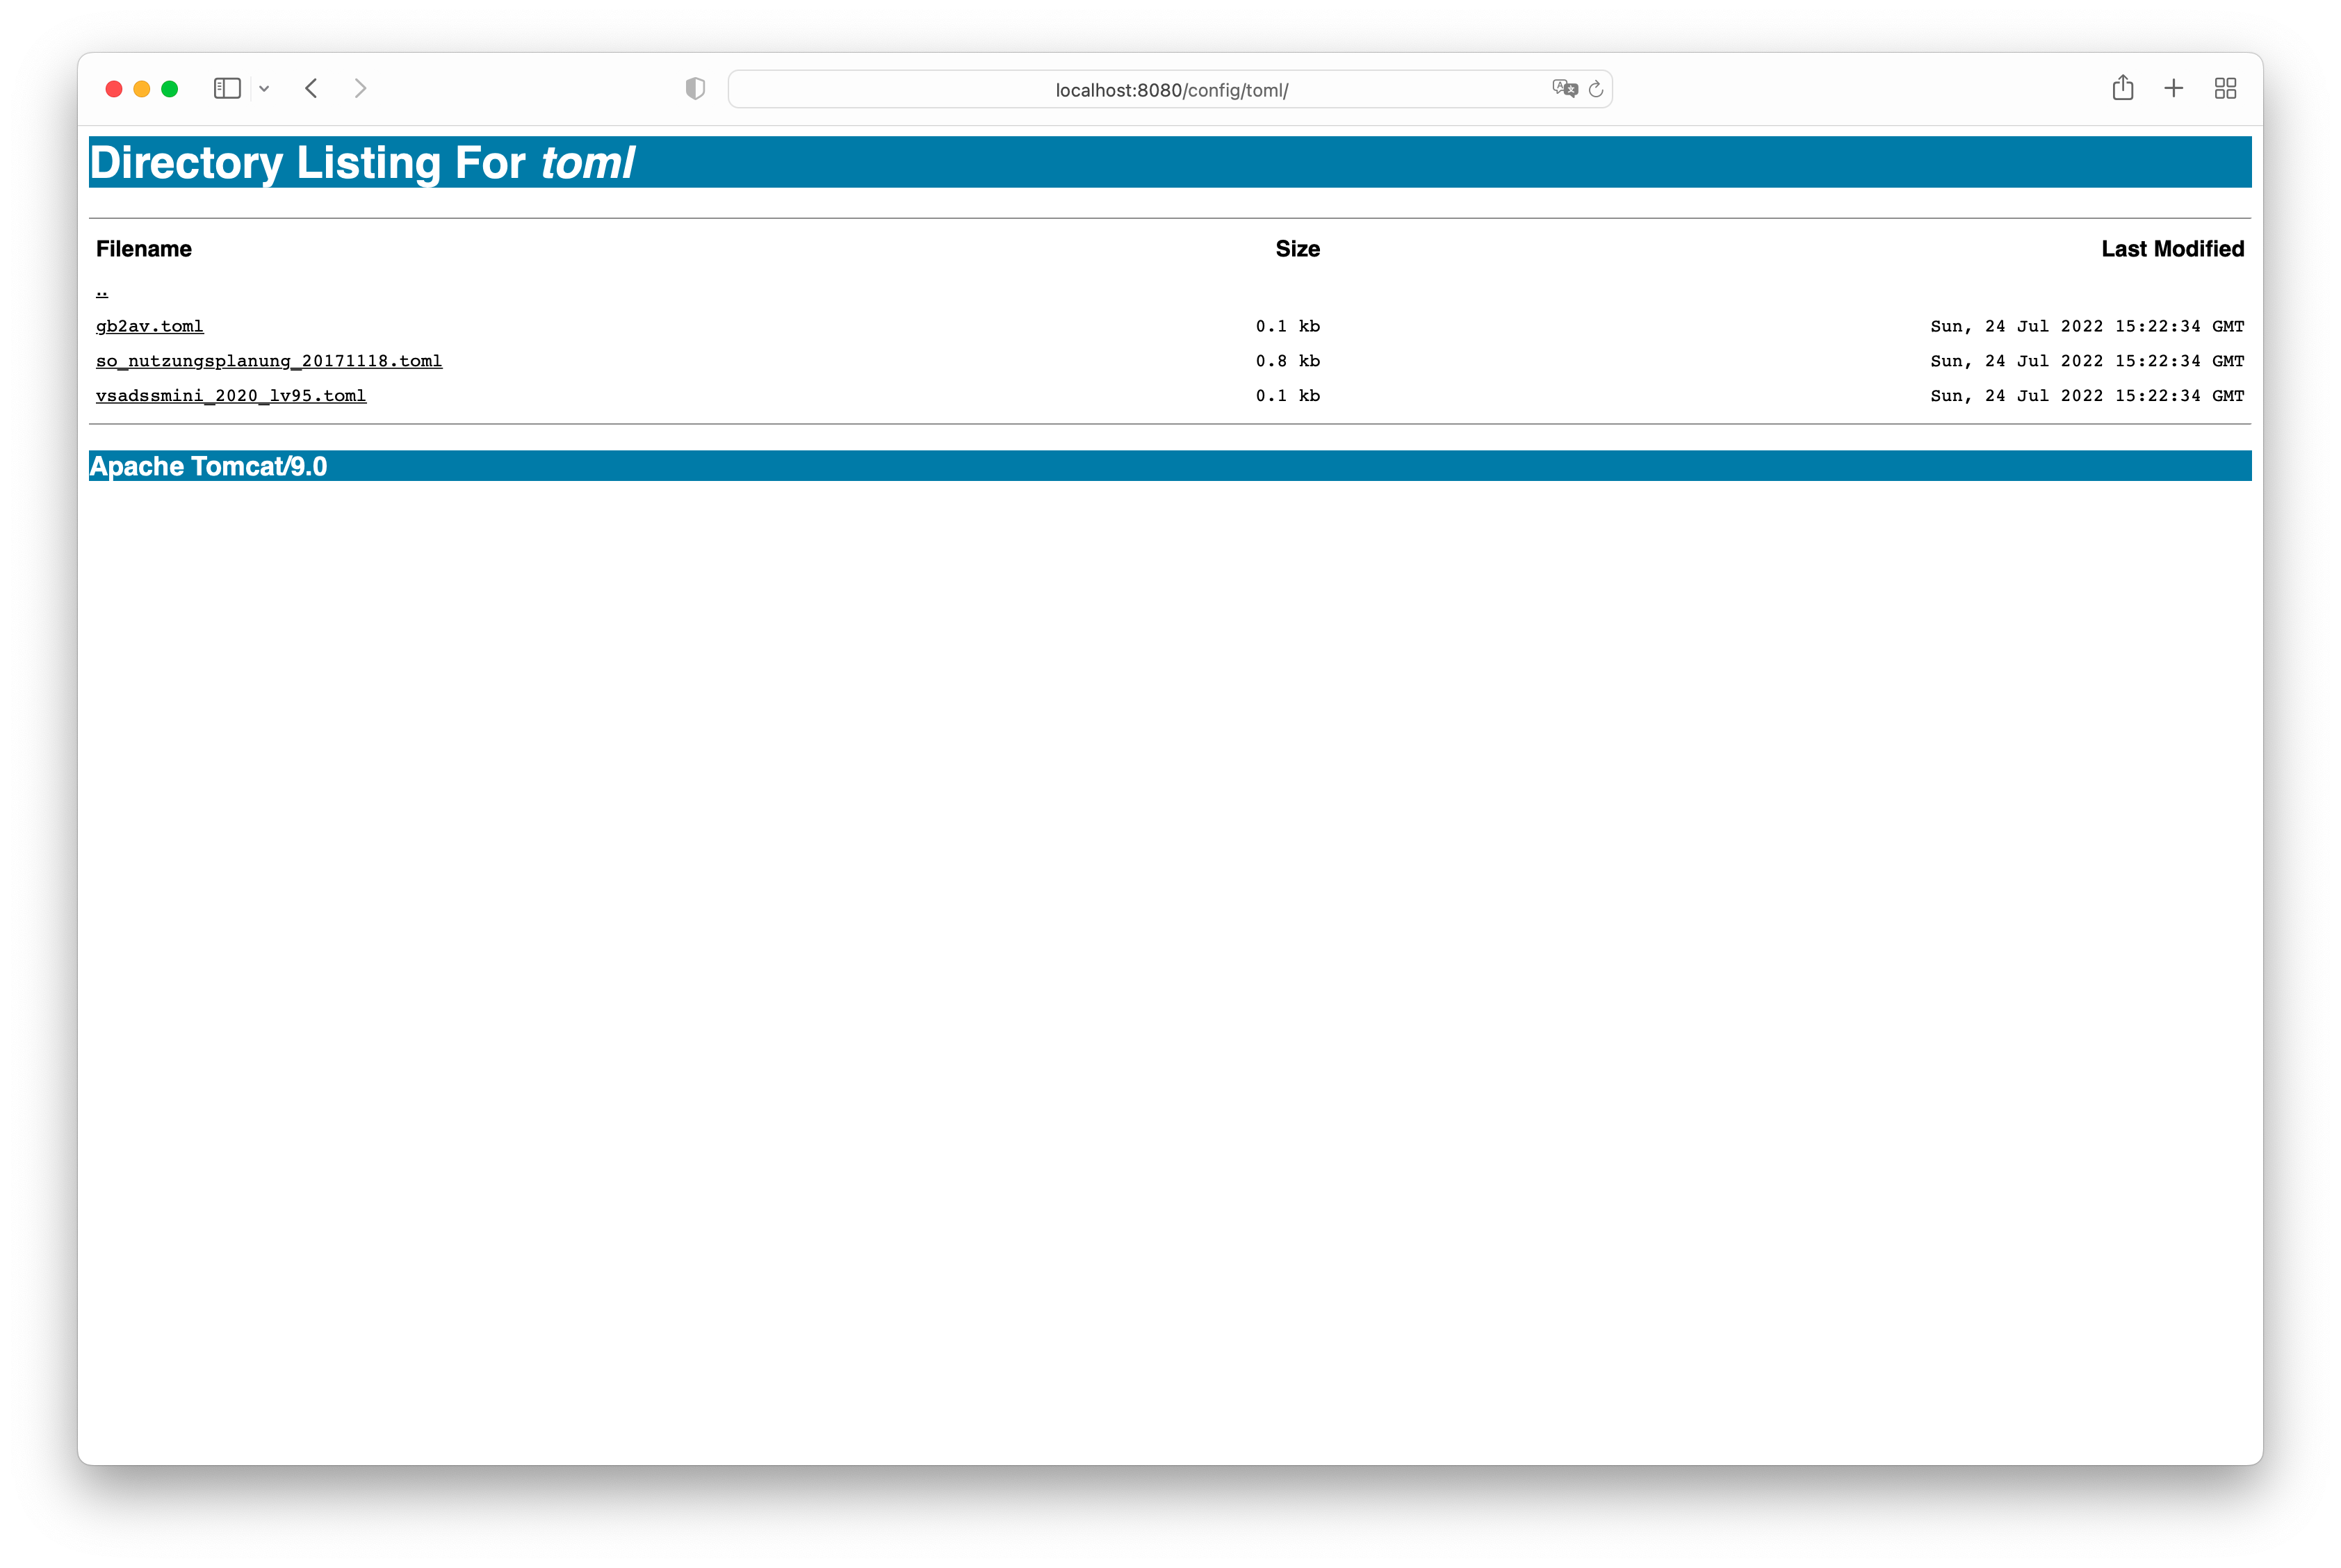This screenshot has width=2341, height=1568.
Task: Close the window with the red button
Action: pyautogui.click(x=114, y=89)
